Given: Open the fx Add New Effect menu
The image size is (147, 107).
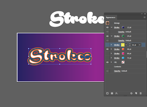Looking at the screenshot, I should click(117, 93).
